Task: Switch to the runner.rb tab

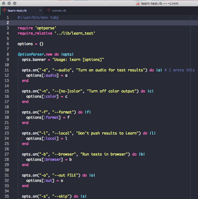Action: click(59, 11)
